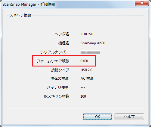Select the ファームウェア版数 label

click(x=53, y=61)
